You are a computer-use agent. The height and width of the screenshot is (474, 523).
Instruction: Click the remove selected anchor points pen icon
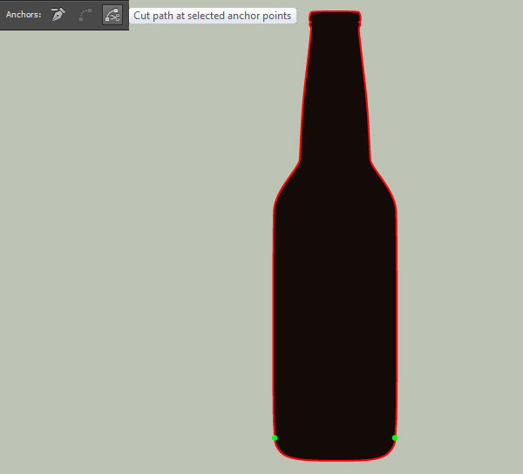(58, 15)
